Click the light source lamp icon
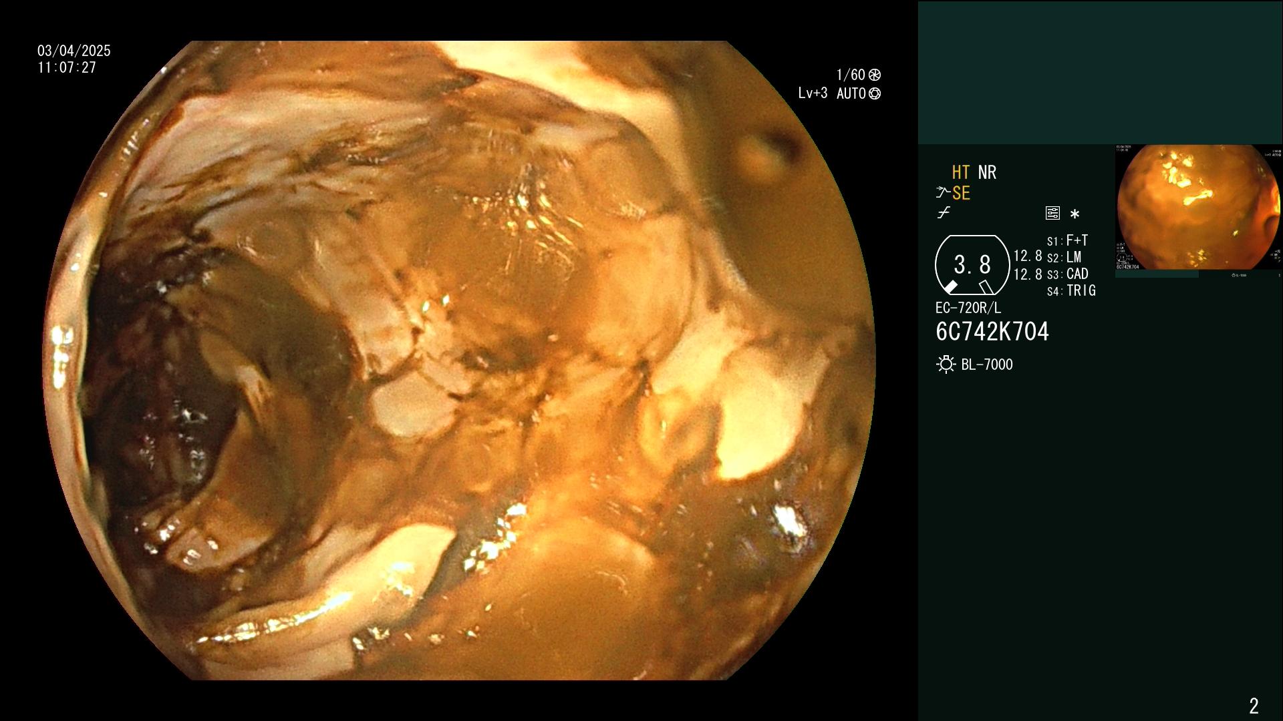This screenshot has height=721, width=1283. pos(946,365)
